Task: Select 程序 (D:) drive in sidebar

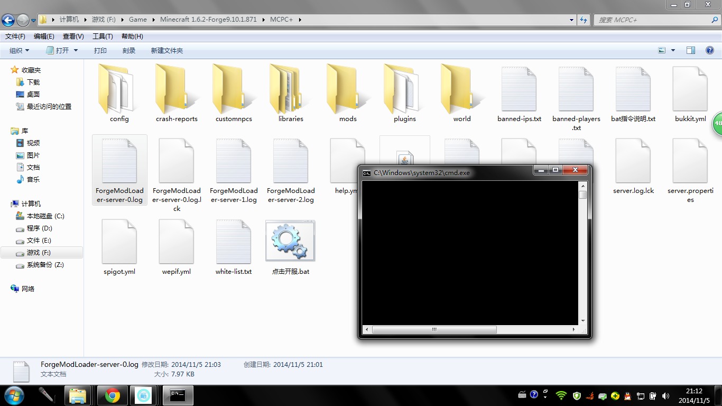Action: tap(34, 228)
